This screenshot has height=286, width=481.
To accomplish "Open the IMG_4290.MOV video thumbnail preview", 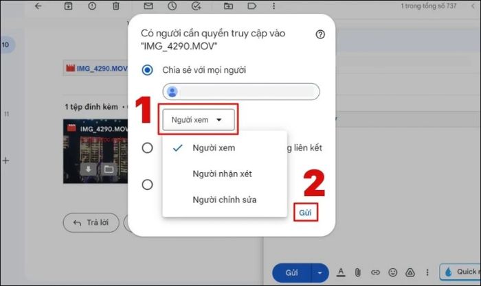I will click(x=96, y=152).
